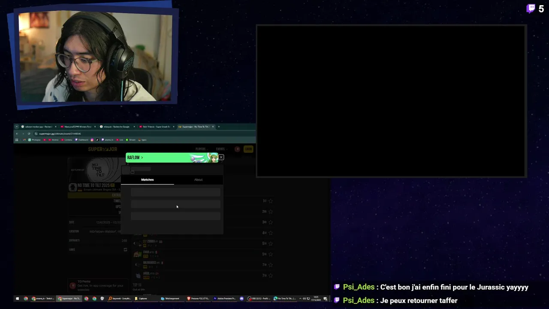Open the Live YouTube bookmark
This screenshot has height=309, width=549.
click(120, 139)
